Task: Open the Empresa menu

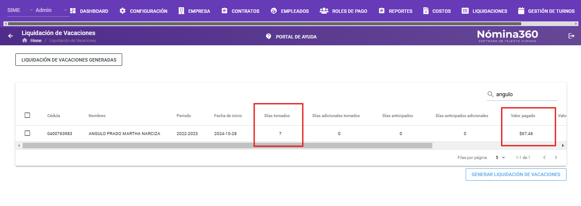Action: tap(194, 11)
